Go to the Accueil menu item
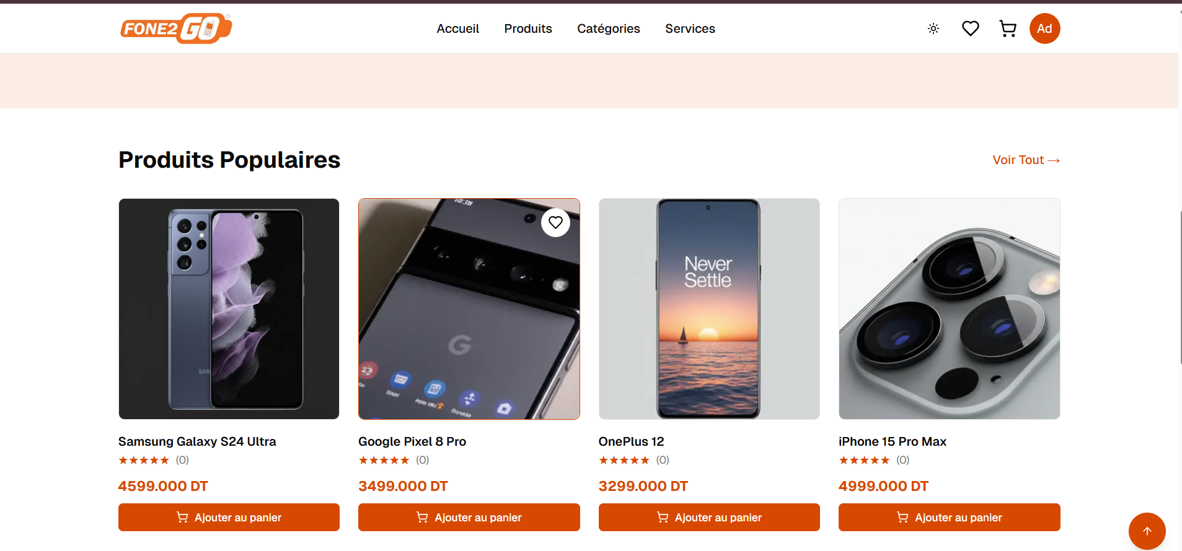This screenshot has height=551, width=1182. 457,28
